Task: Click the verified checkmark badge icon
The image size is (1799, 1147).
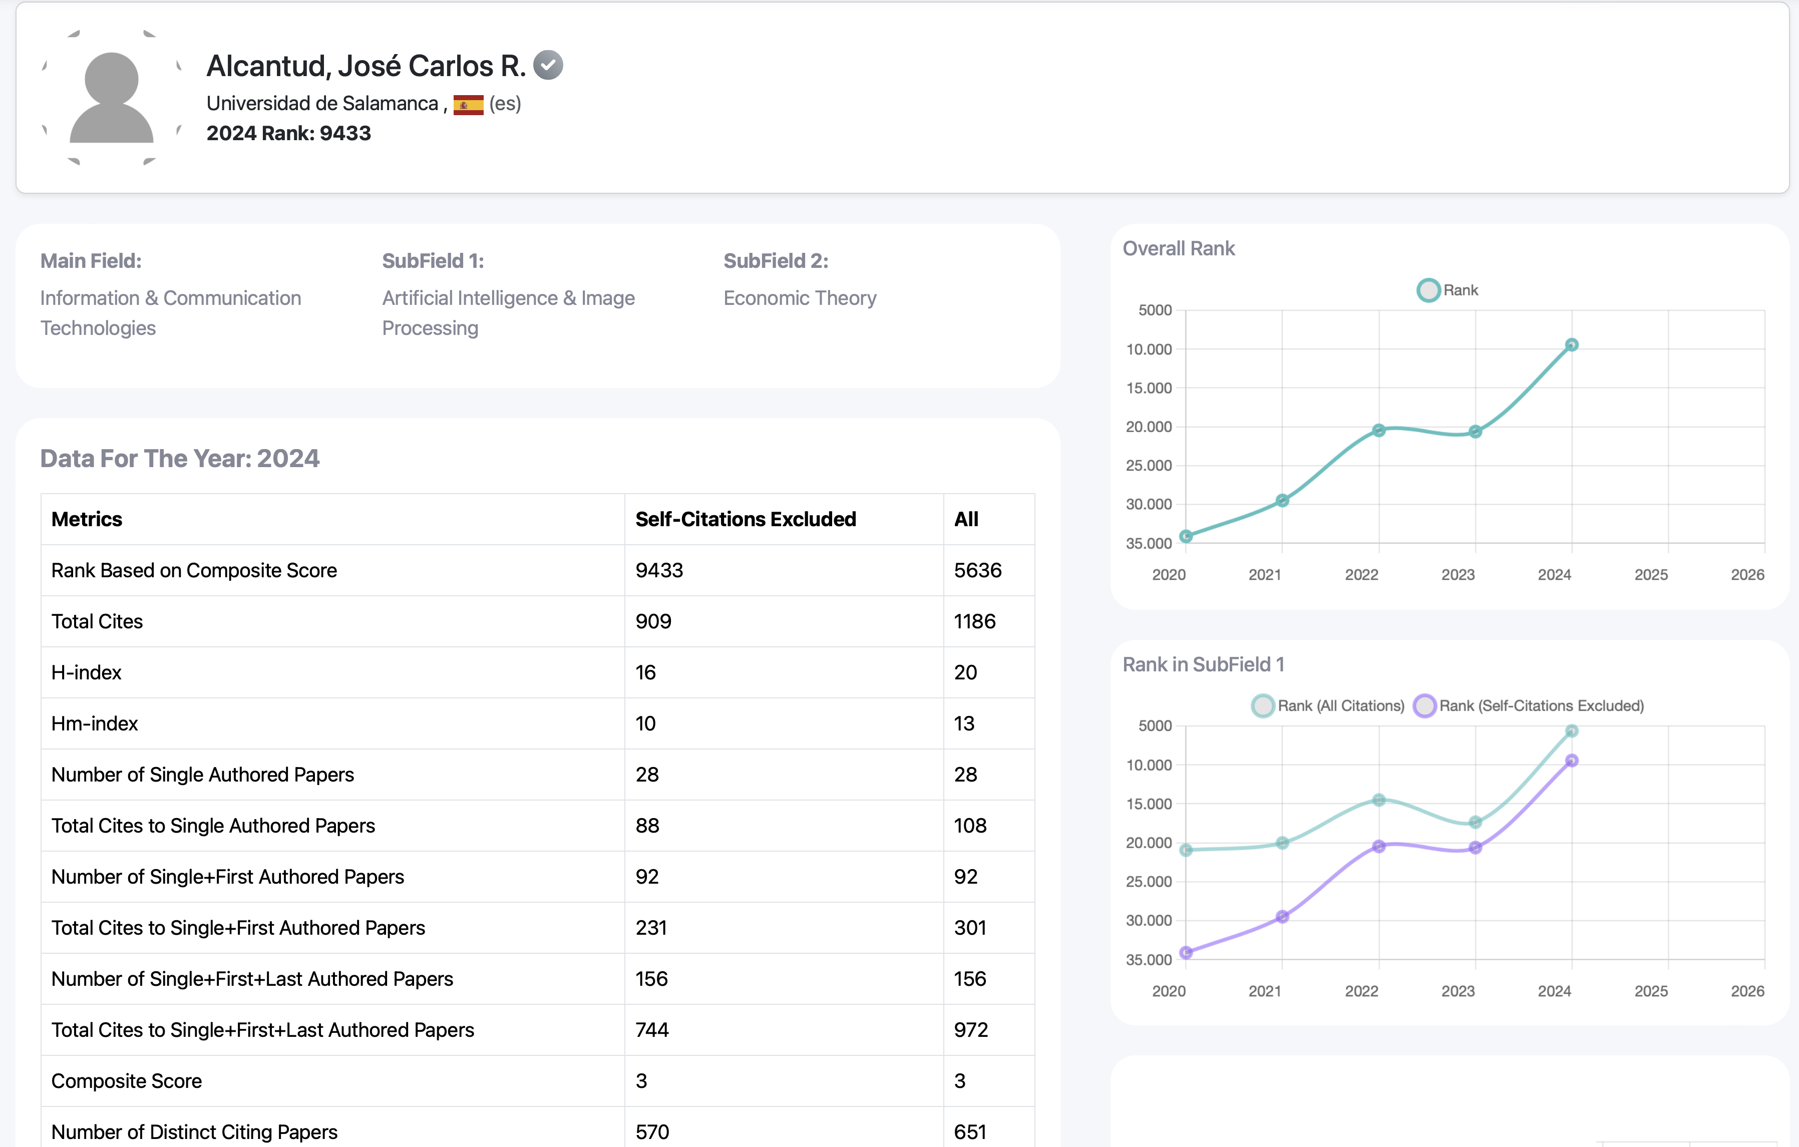Action: tap(548, 66)
